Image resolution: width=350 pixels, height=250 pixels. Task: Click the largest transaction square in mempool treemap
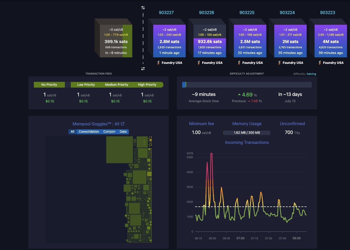pyautogui.click(x=120, y=150)
